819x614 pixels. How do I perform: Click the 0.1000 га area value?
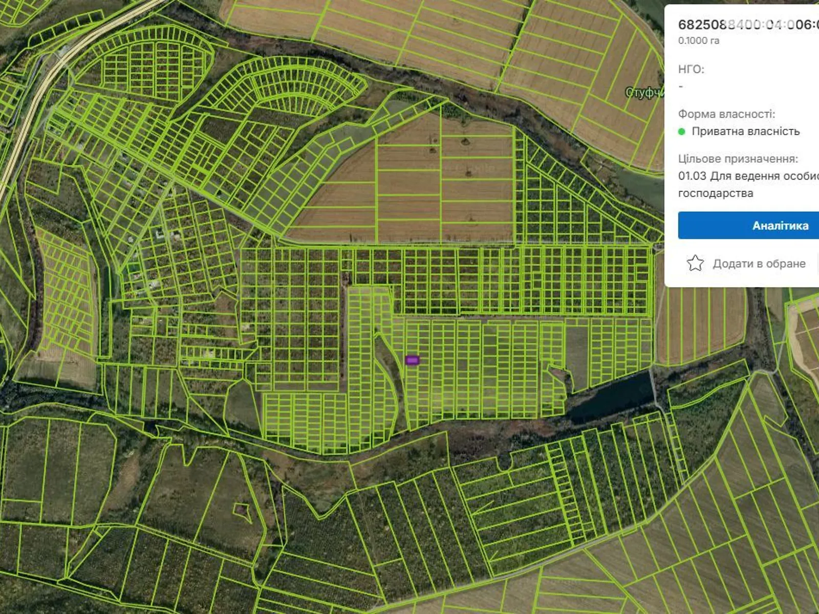click(699, 40)
